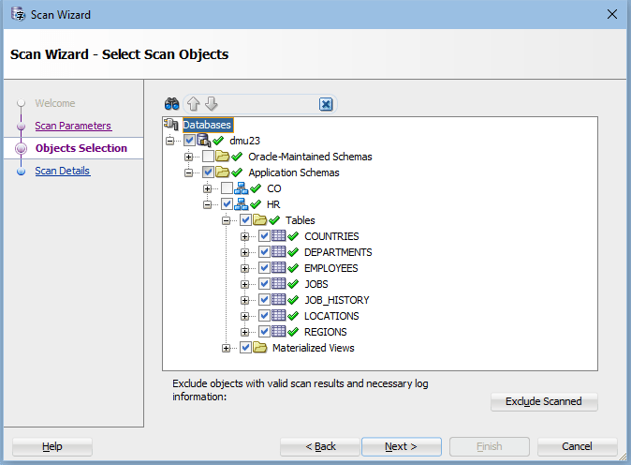Collapse the HR schema node

tap(207, 204)
